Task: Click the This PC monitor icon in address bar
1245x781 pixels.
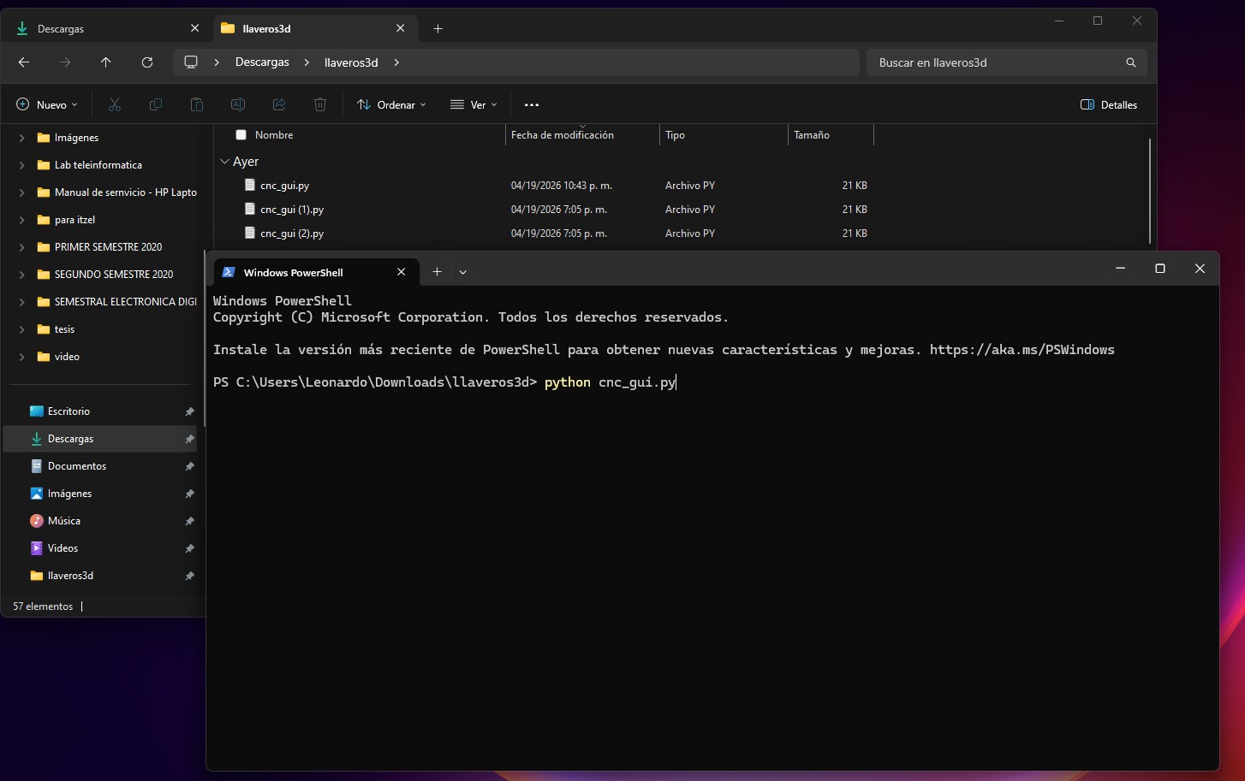Action: click(x=191, y=62)
